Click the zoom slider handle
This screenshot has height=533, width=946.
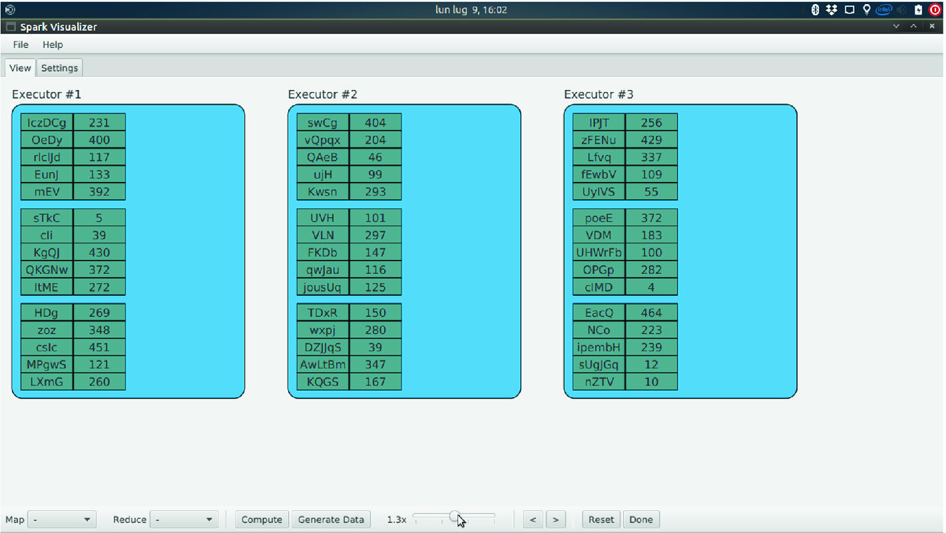tap(455, 516)
